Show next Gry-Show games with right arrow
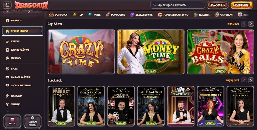 pos(251,24)
